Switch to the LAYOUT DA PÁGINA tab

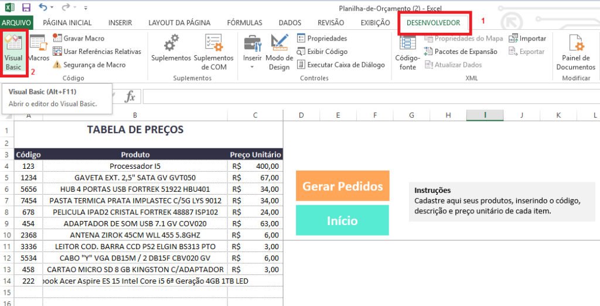(180, 23)
